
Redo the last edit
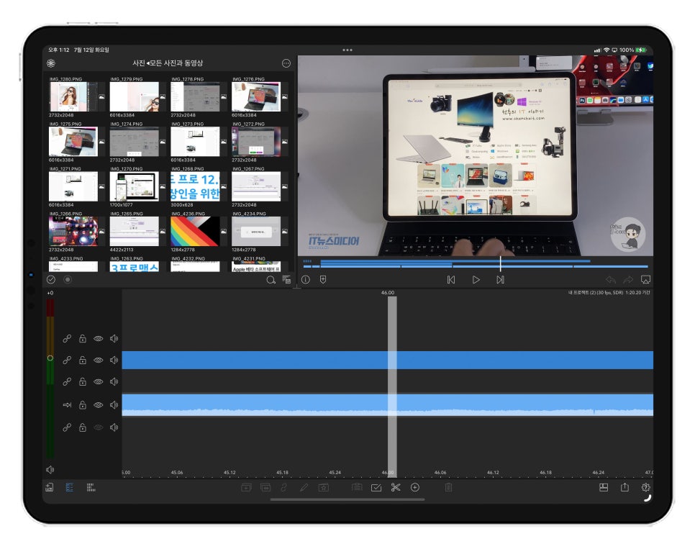pyautogui.click(x=628, y=280)
